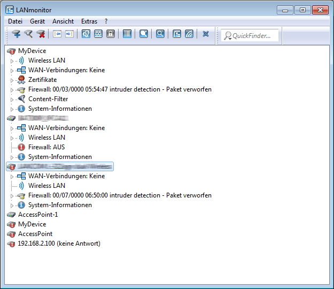Select the Firewall: AUS entry
The width and height of the screenshot is (334, 289).
[x=46, y=147]
